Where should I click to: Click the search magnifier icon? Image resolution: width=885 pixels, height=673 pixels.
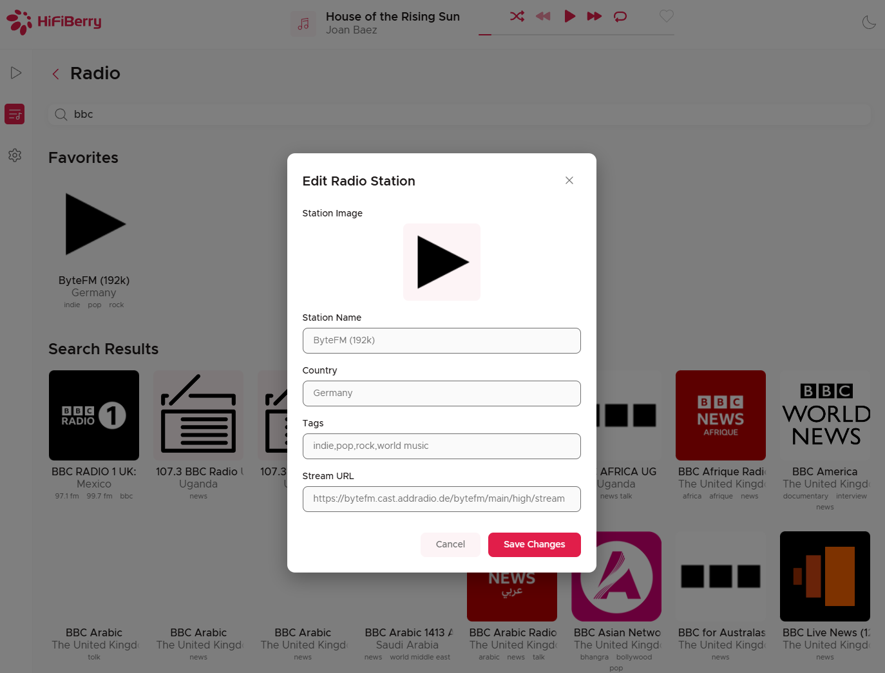61,115
